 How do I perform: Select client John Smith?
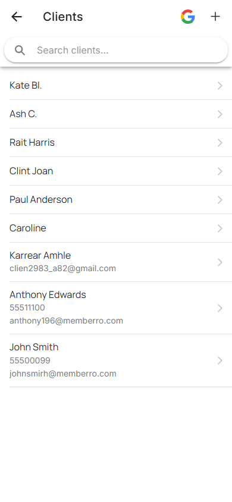click(x=116, y=360)
